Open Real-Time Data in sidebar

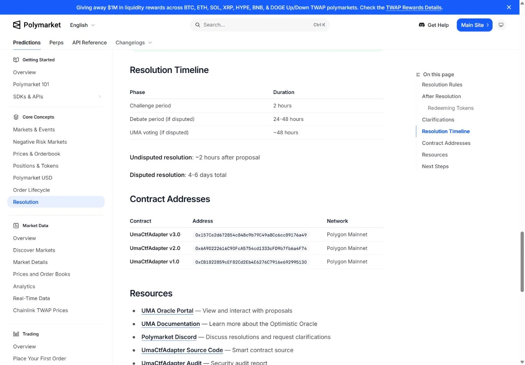[31, 299]
